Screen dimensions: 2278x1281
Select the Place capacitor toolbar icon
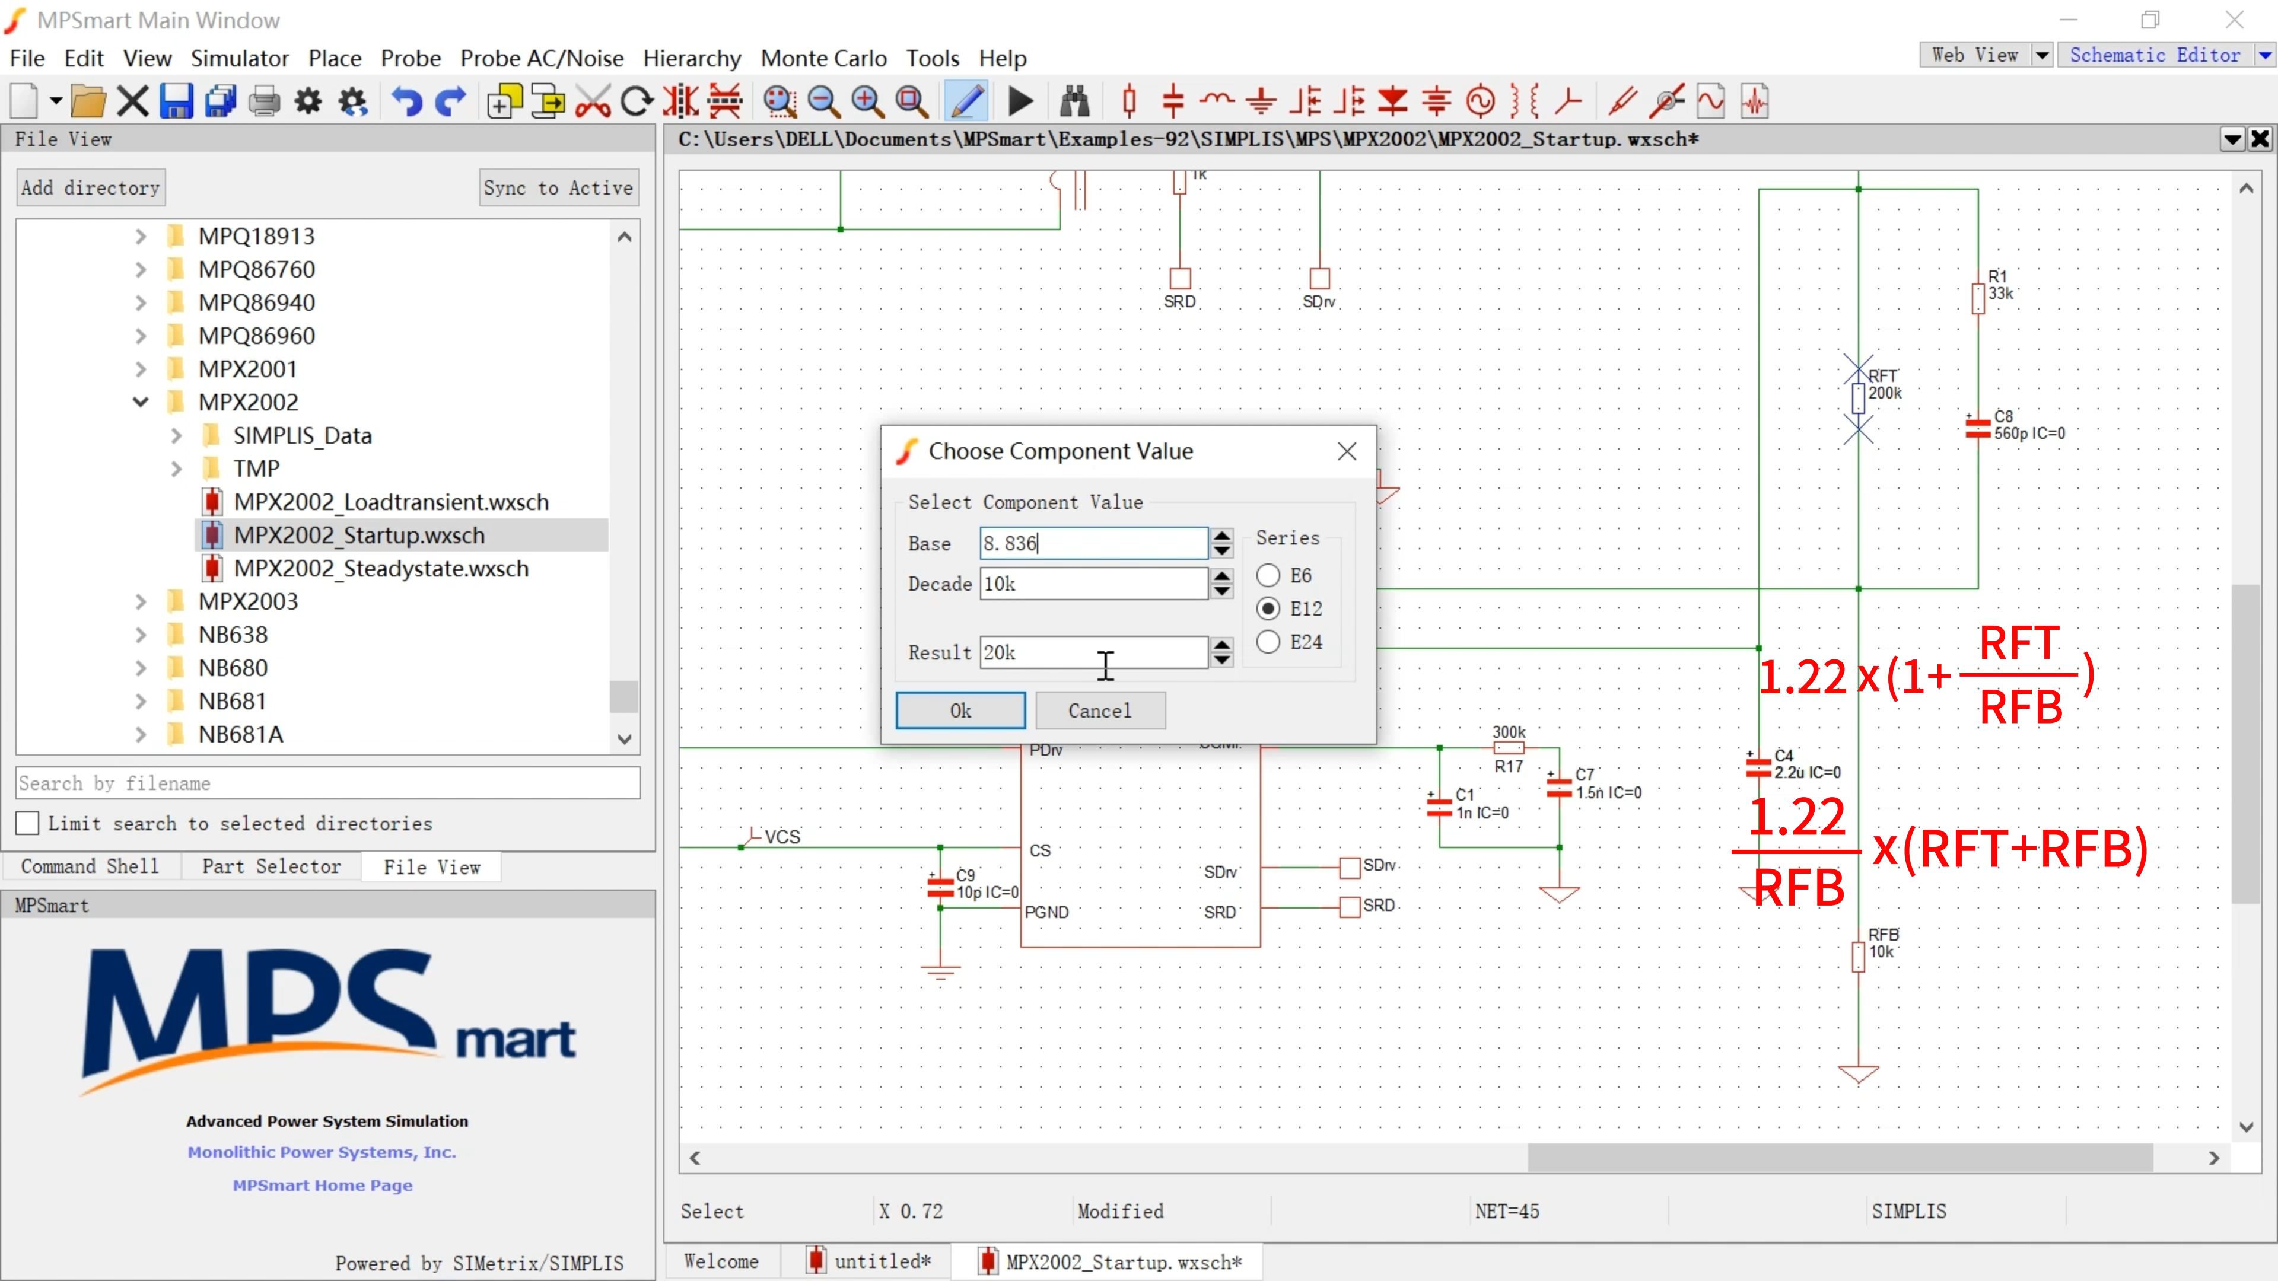tap(1173, 101)
